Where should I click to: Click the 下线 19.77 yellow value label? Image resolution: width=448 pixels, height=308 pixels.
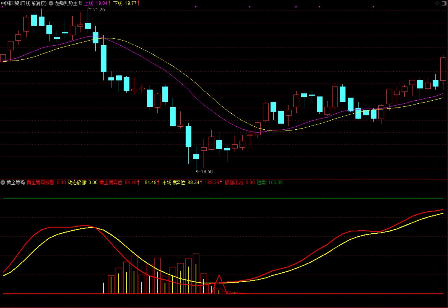126,3
